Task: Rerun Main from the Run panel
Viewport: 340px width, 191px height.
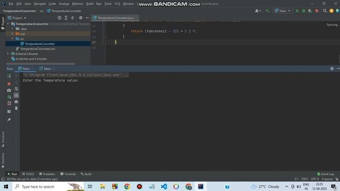Action: [x=9, y=76]
